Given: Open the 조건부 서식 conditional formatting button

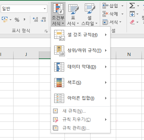Looking at the screenshot, I should [58, 14].
